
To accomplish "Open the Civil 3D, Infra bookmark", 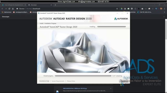I will (145, 12).
